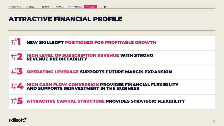
Task: Select 'Positioned for Profitable Growth' text
Action: pos(110,42)
